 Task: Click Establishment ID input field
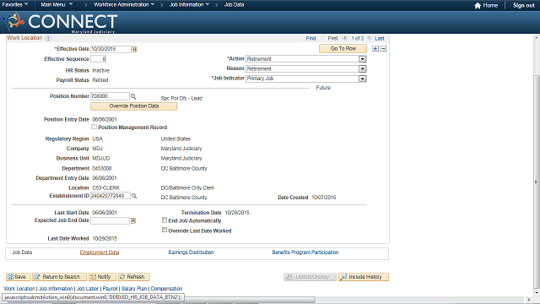pyautogui.click(x=111, y=196)
